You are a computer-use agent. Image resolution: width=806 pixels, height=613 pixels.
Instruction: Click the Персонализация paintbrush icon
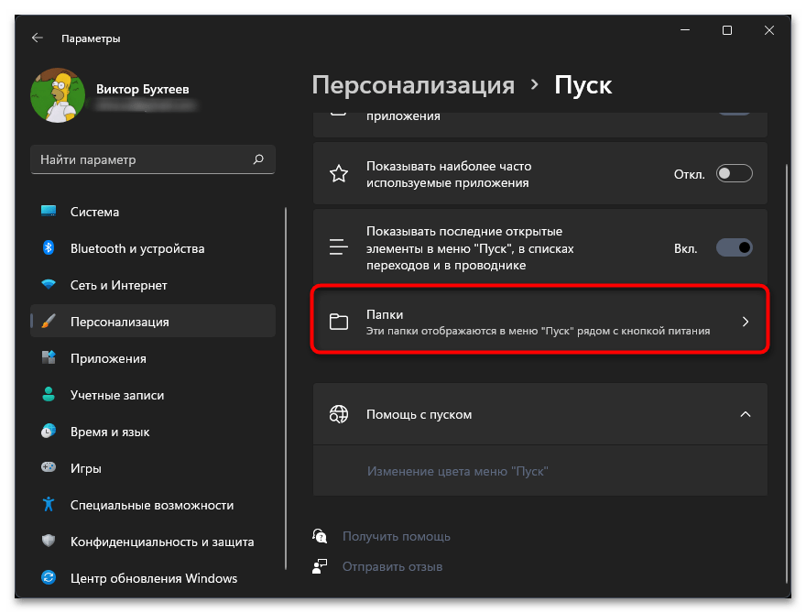pyautogui.click(x=49, y=322)
